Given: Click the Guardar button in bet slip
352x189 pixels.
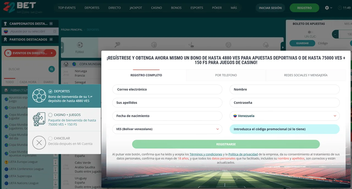Looking at the screenshot, I should 302,43.
